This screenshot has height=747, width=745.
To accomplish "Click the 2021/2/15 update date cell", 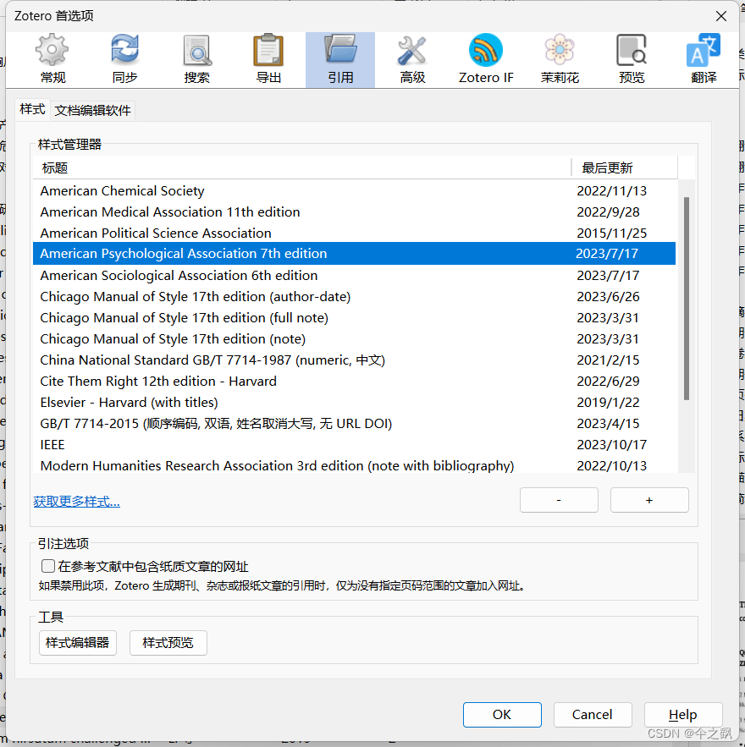I will [x=608, y=360].
